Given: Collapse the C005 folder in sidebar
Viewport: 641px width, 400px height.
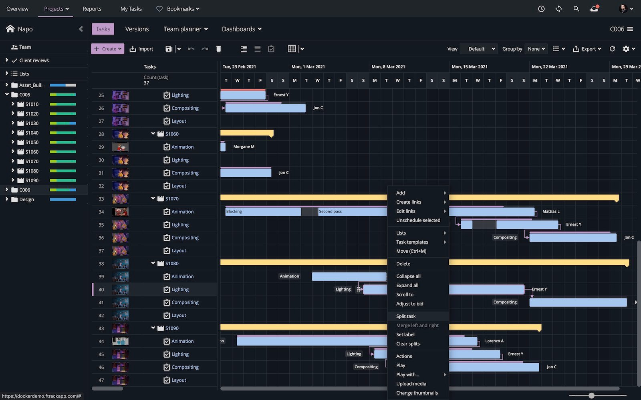Looking at the screenshot, I should pyautogui.click(x=7, y=94).
